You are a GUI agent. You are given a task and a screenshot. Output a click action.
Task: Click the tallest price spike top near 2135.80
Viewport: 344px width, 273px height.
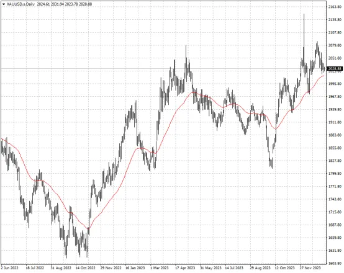coord(304,14)
